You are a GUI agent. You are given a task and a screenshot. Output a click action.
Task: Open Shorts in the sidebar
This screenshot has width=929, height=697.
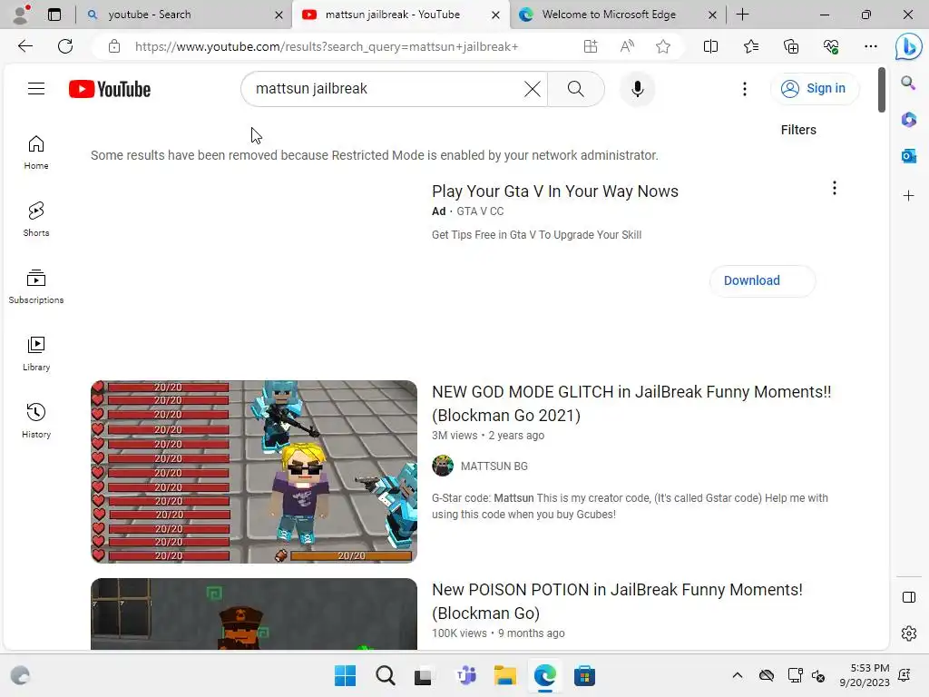(x=36, y=220)
